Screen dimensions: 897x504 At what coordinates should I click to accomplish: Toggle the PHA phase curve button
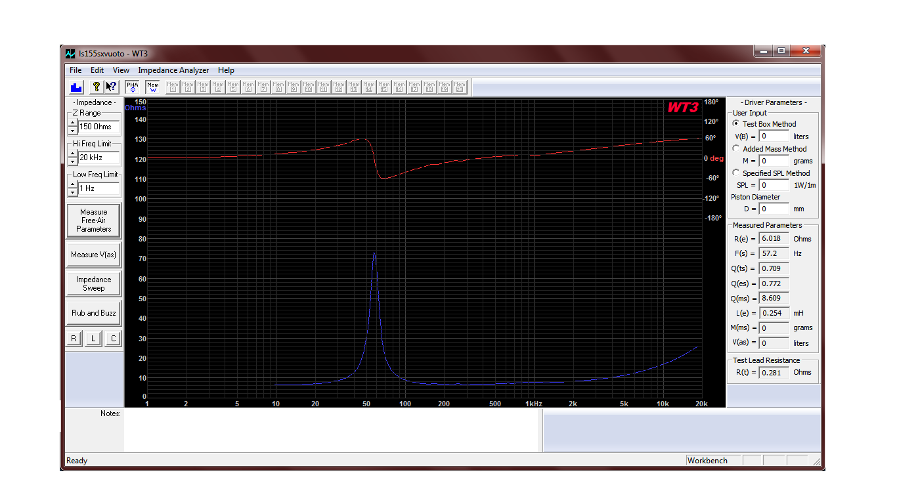pyautogui.click(x=133, y=87)
